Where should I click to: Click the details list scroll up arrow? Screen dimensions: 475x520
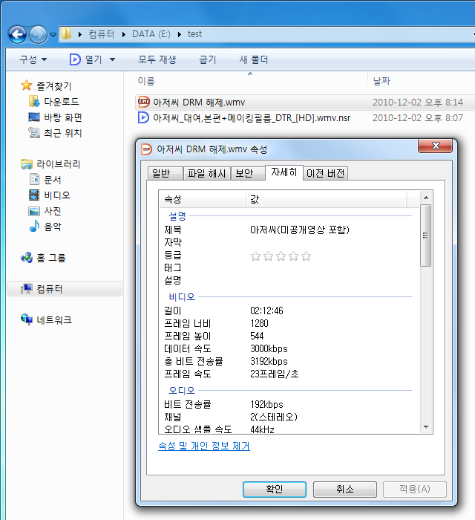(426, 198)
